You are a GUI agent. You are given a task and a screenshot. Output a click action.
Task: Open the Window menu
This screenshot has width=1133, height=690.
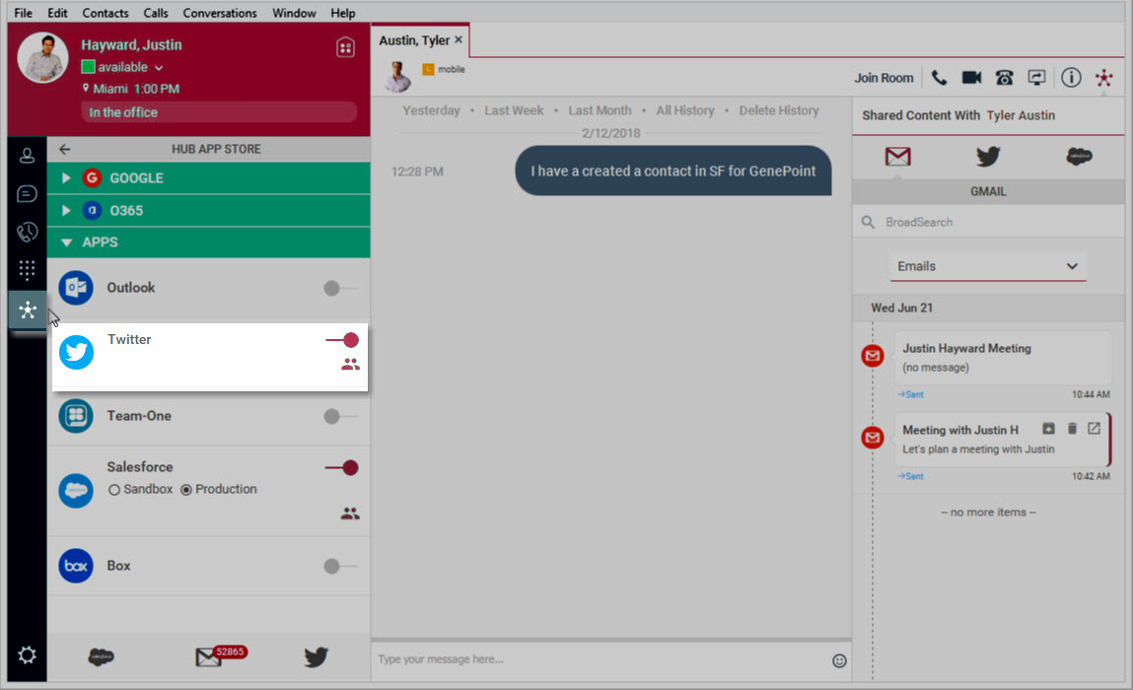click(x=294, y=13)
